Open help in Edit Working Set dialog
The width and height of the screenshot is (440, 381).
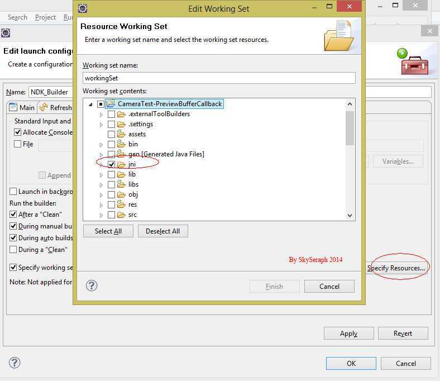tap(92, 285)
